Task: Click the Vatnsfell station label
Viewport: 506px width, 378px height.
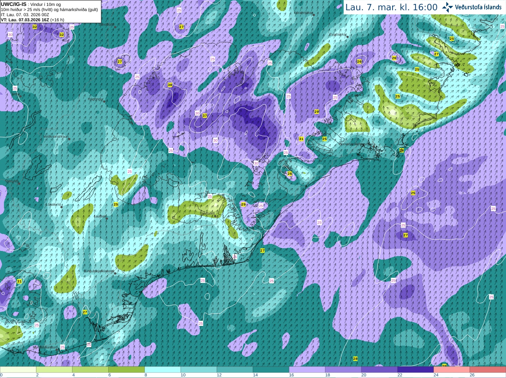Action: point(11,181)
